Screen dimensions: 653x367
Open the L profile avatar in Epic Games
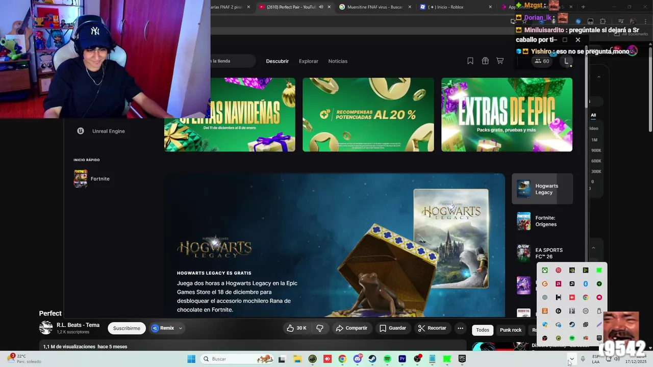click(x=566, y=61)
